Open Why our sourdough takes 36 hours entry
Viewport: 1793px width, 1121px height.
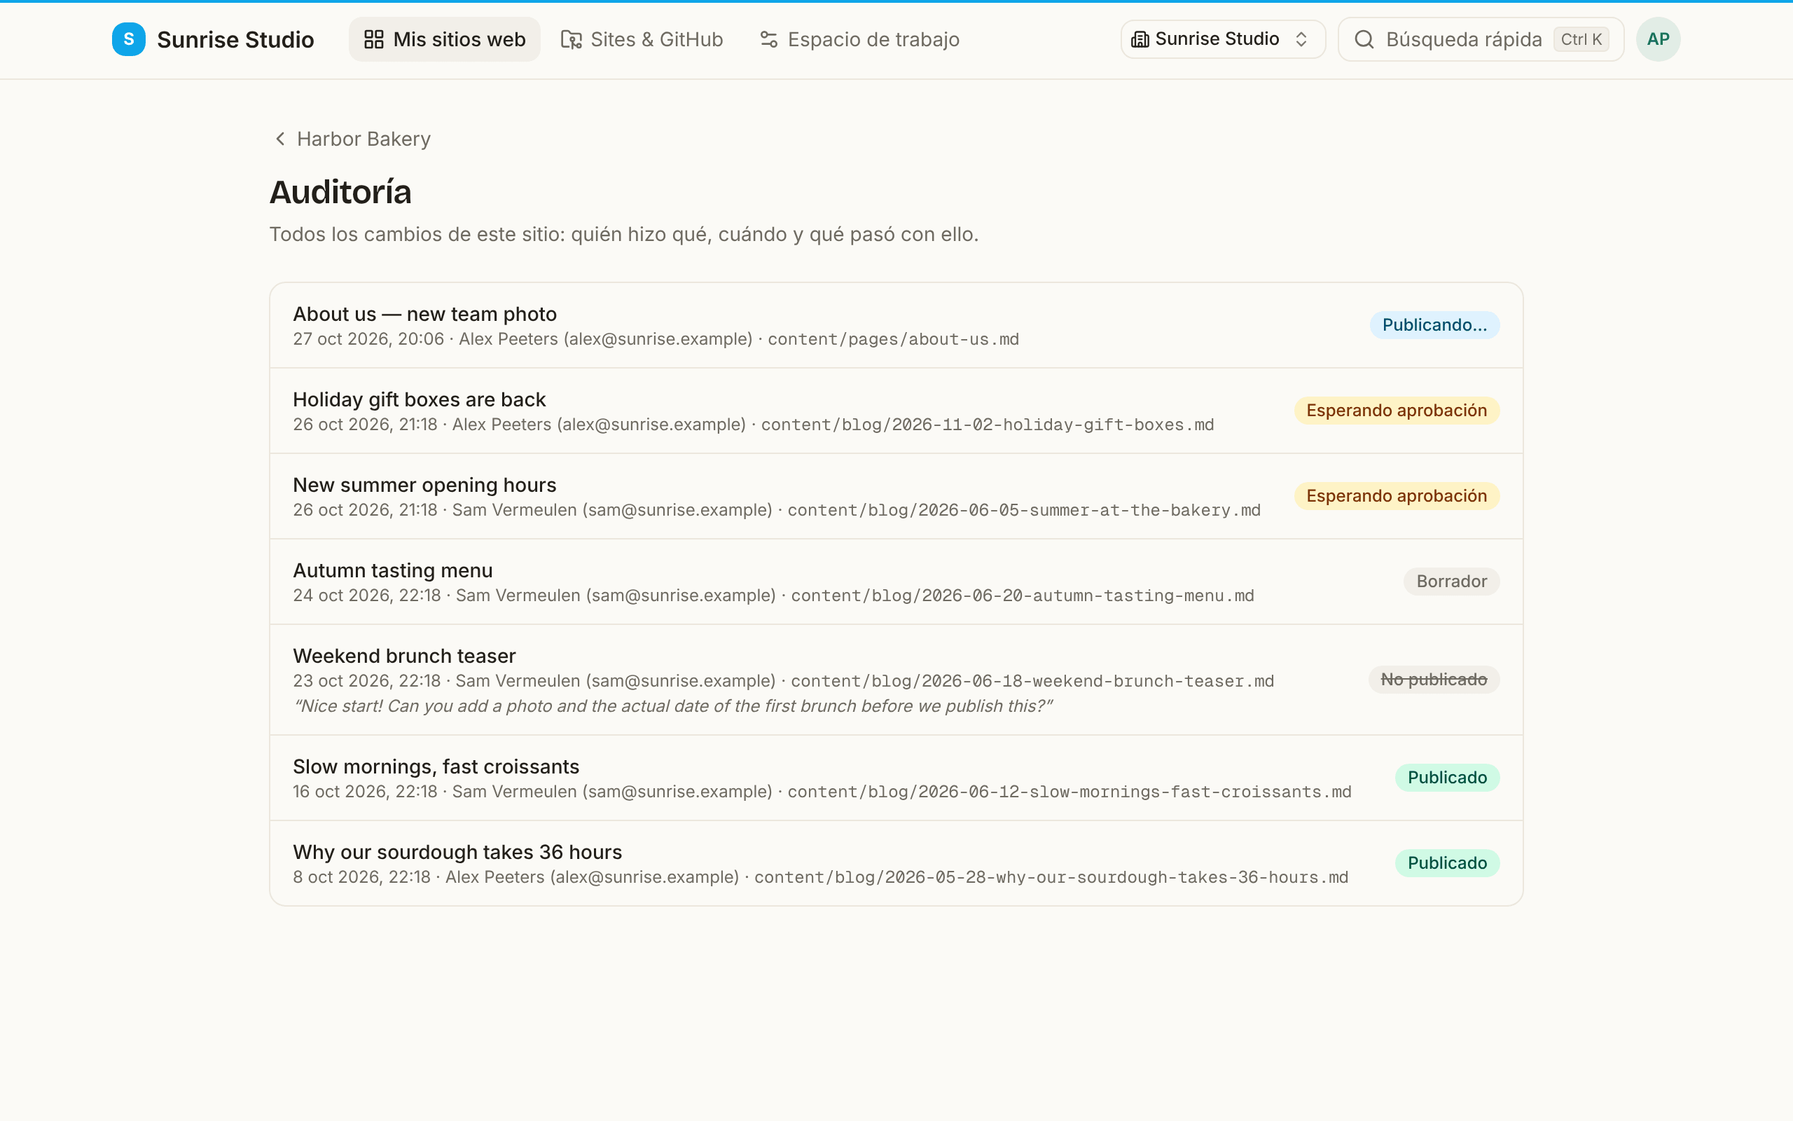(896, 863)
